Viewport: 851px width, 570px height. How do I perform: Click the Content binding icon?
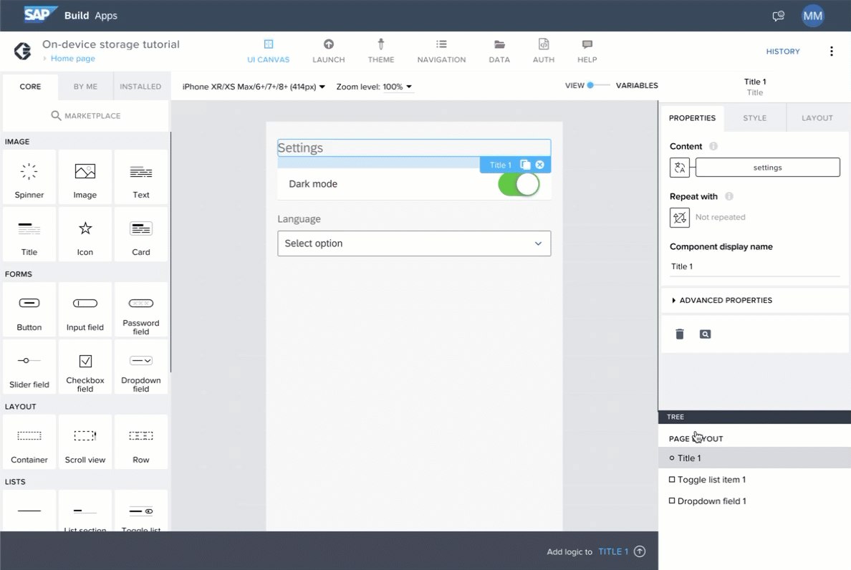tap(680, 168)
